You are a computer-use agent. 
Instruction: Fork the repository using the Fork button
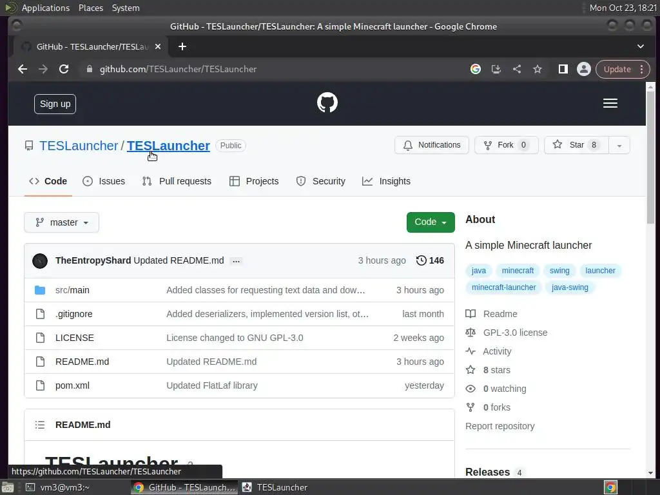coord(507,145)
